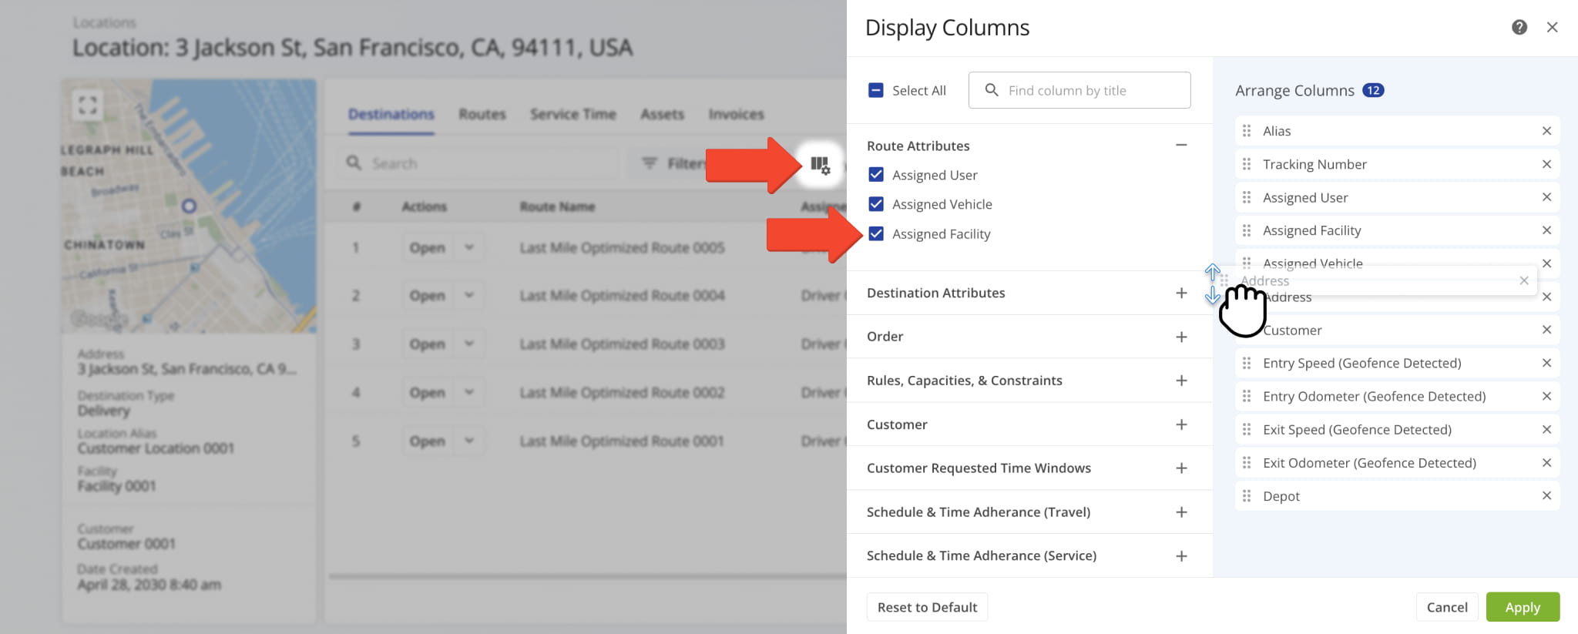The image size is (1578, 634).
Task: Open dropdown for Last Mile Optimized Route 0005
Action: click(469, 248)
